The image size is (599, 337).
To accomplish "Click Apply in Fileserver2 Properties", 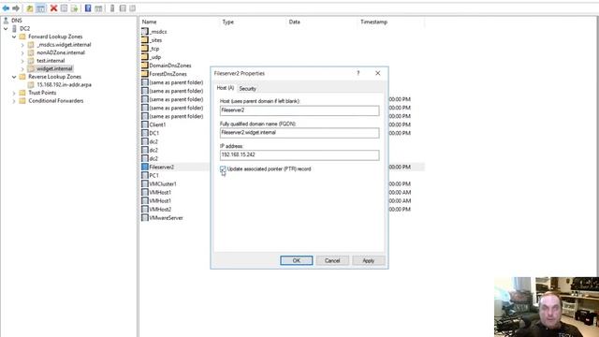I will point(368,260).
